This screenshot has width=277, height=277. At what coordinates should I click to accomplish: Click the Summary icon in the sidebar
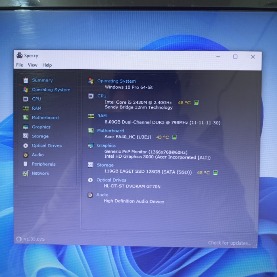coord(25,80)
